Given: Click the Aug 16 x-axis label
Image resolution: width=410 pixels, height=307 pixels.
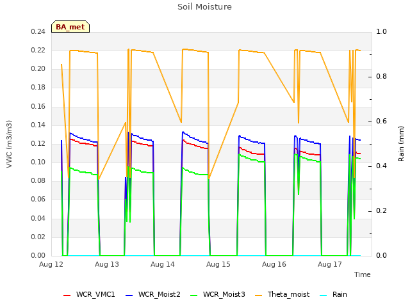Looking at the screenshot, I should pyautogui.click(x=274, y=264).
